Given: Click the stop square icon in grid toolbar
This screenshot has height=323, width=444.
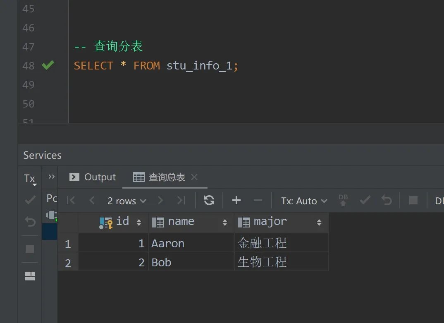Looking at the screenshot, I should tap(413, 200).
